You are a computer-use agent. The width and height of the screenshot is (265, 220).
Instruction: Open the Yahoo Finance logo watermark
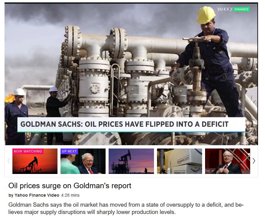[233, 9]
